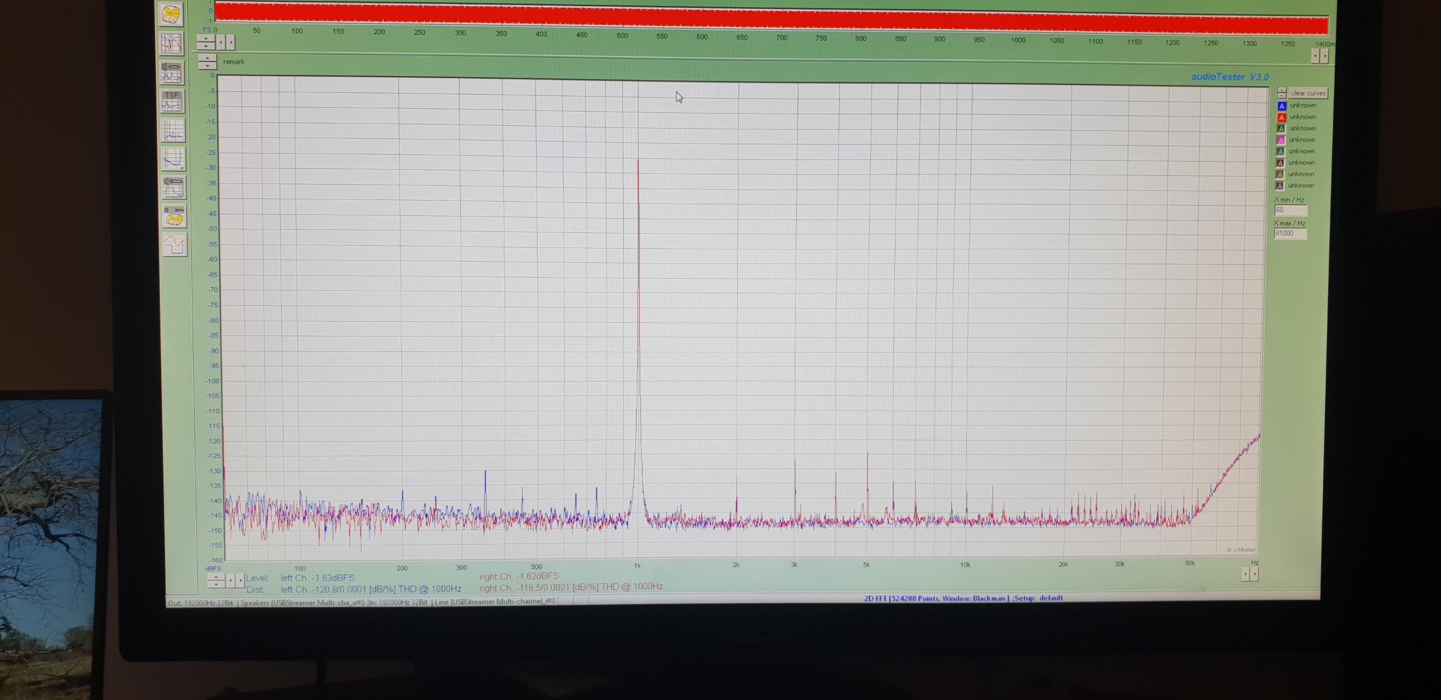Click the waveform right arrow near FS

point(230,42)
